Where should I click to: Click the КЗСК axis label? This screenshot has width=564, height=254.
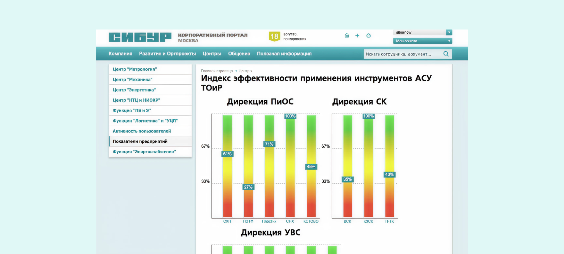coord(369,221)
